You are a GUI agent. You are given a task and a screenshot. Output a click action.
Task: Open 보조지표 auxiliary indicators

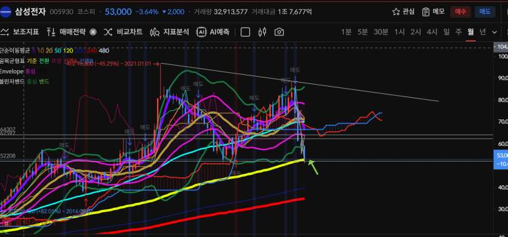tap(20, 32)
